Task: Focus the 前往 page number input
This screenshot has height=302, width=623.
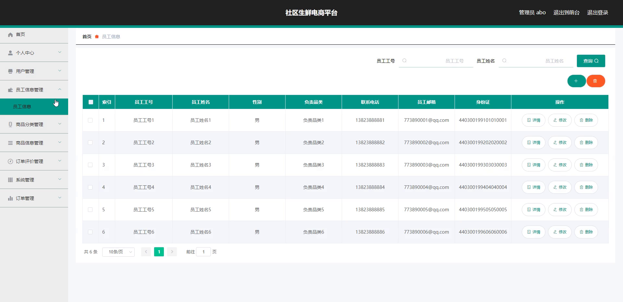Action: (x=203, y=252)
